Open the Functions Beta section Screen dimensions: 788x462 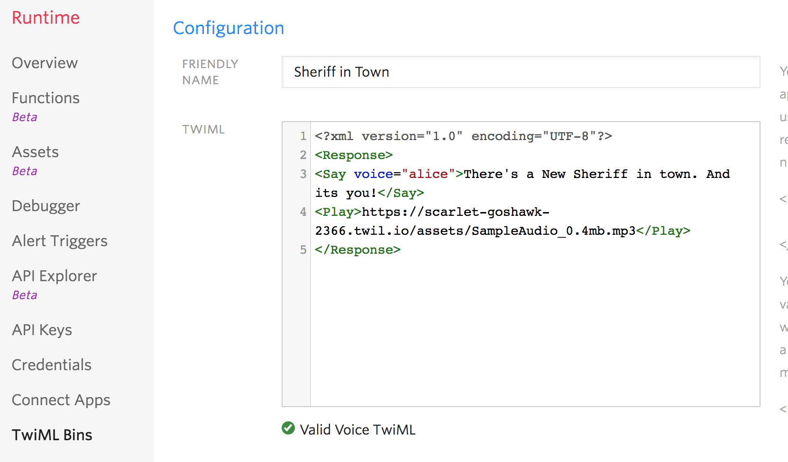click(x=46, y=98)
